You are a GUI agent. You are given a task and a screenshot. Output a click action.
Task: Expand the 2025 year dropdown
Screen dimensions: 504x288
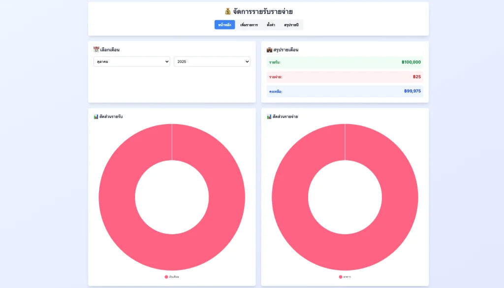pos(212,62)
